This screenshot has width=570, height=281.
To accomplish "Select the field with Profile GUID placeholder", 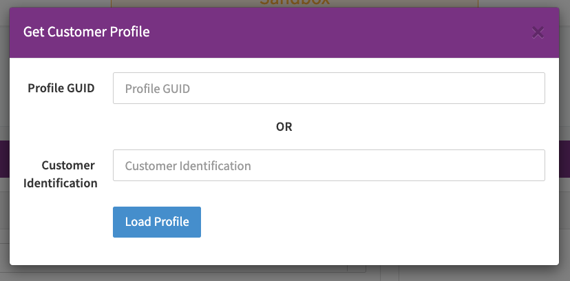I will [328, 88].
